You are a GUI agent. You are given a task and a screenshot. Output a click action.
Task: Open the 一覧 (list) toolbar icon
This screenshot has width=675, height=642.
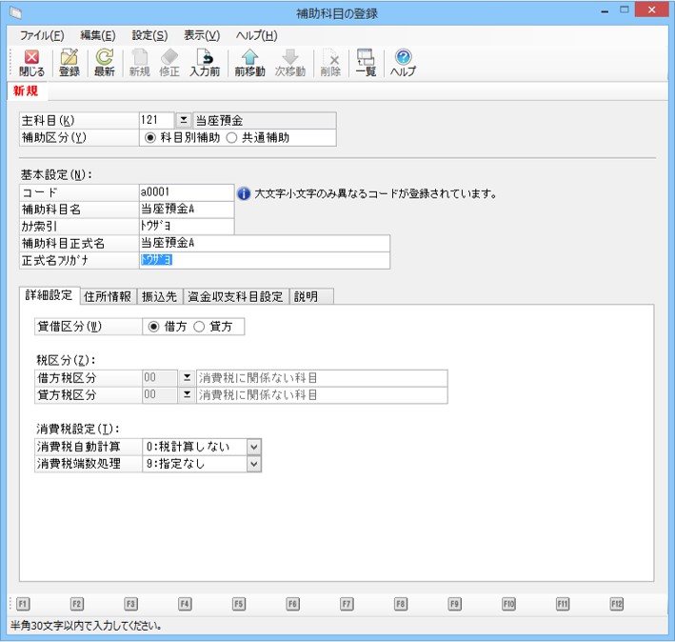click(366, 59)
